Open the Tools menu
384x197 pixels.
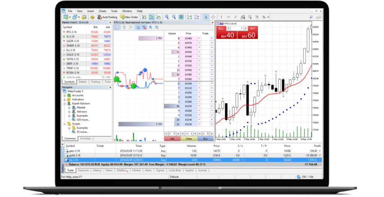tap(114, 11)
